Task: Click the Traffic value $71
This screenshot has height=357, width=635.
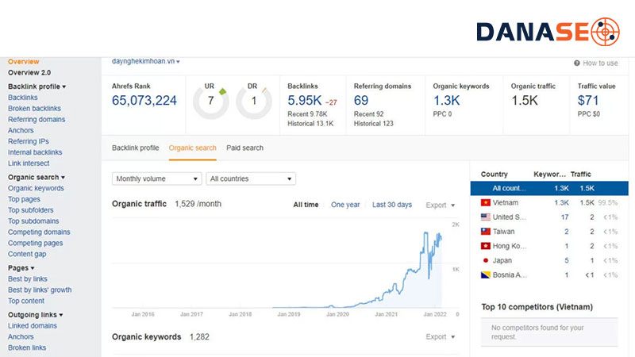Action: point(588,101)
